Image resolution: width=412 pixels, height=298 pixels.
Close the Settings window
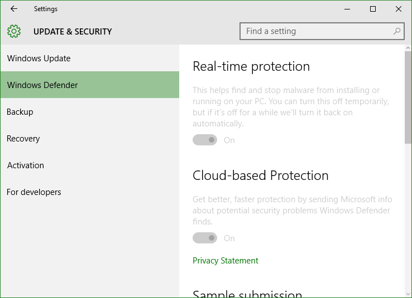tap(399, 9)
